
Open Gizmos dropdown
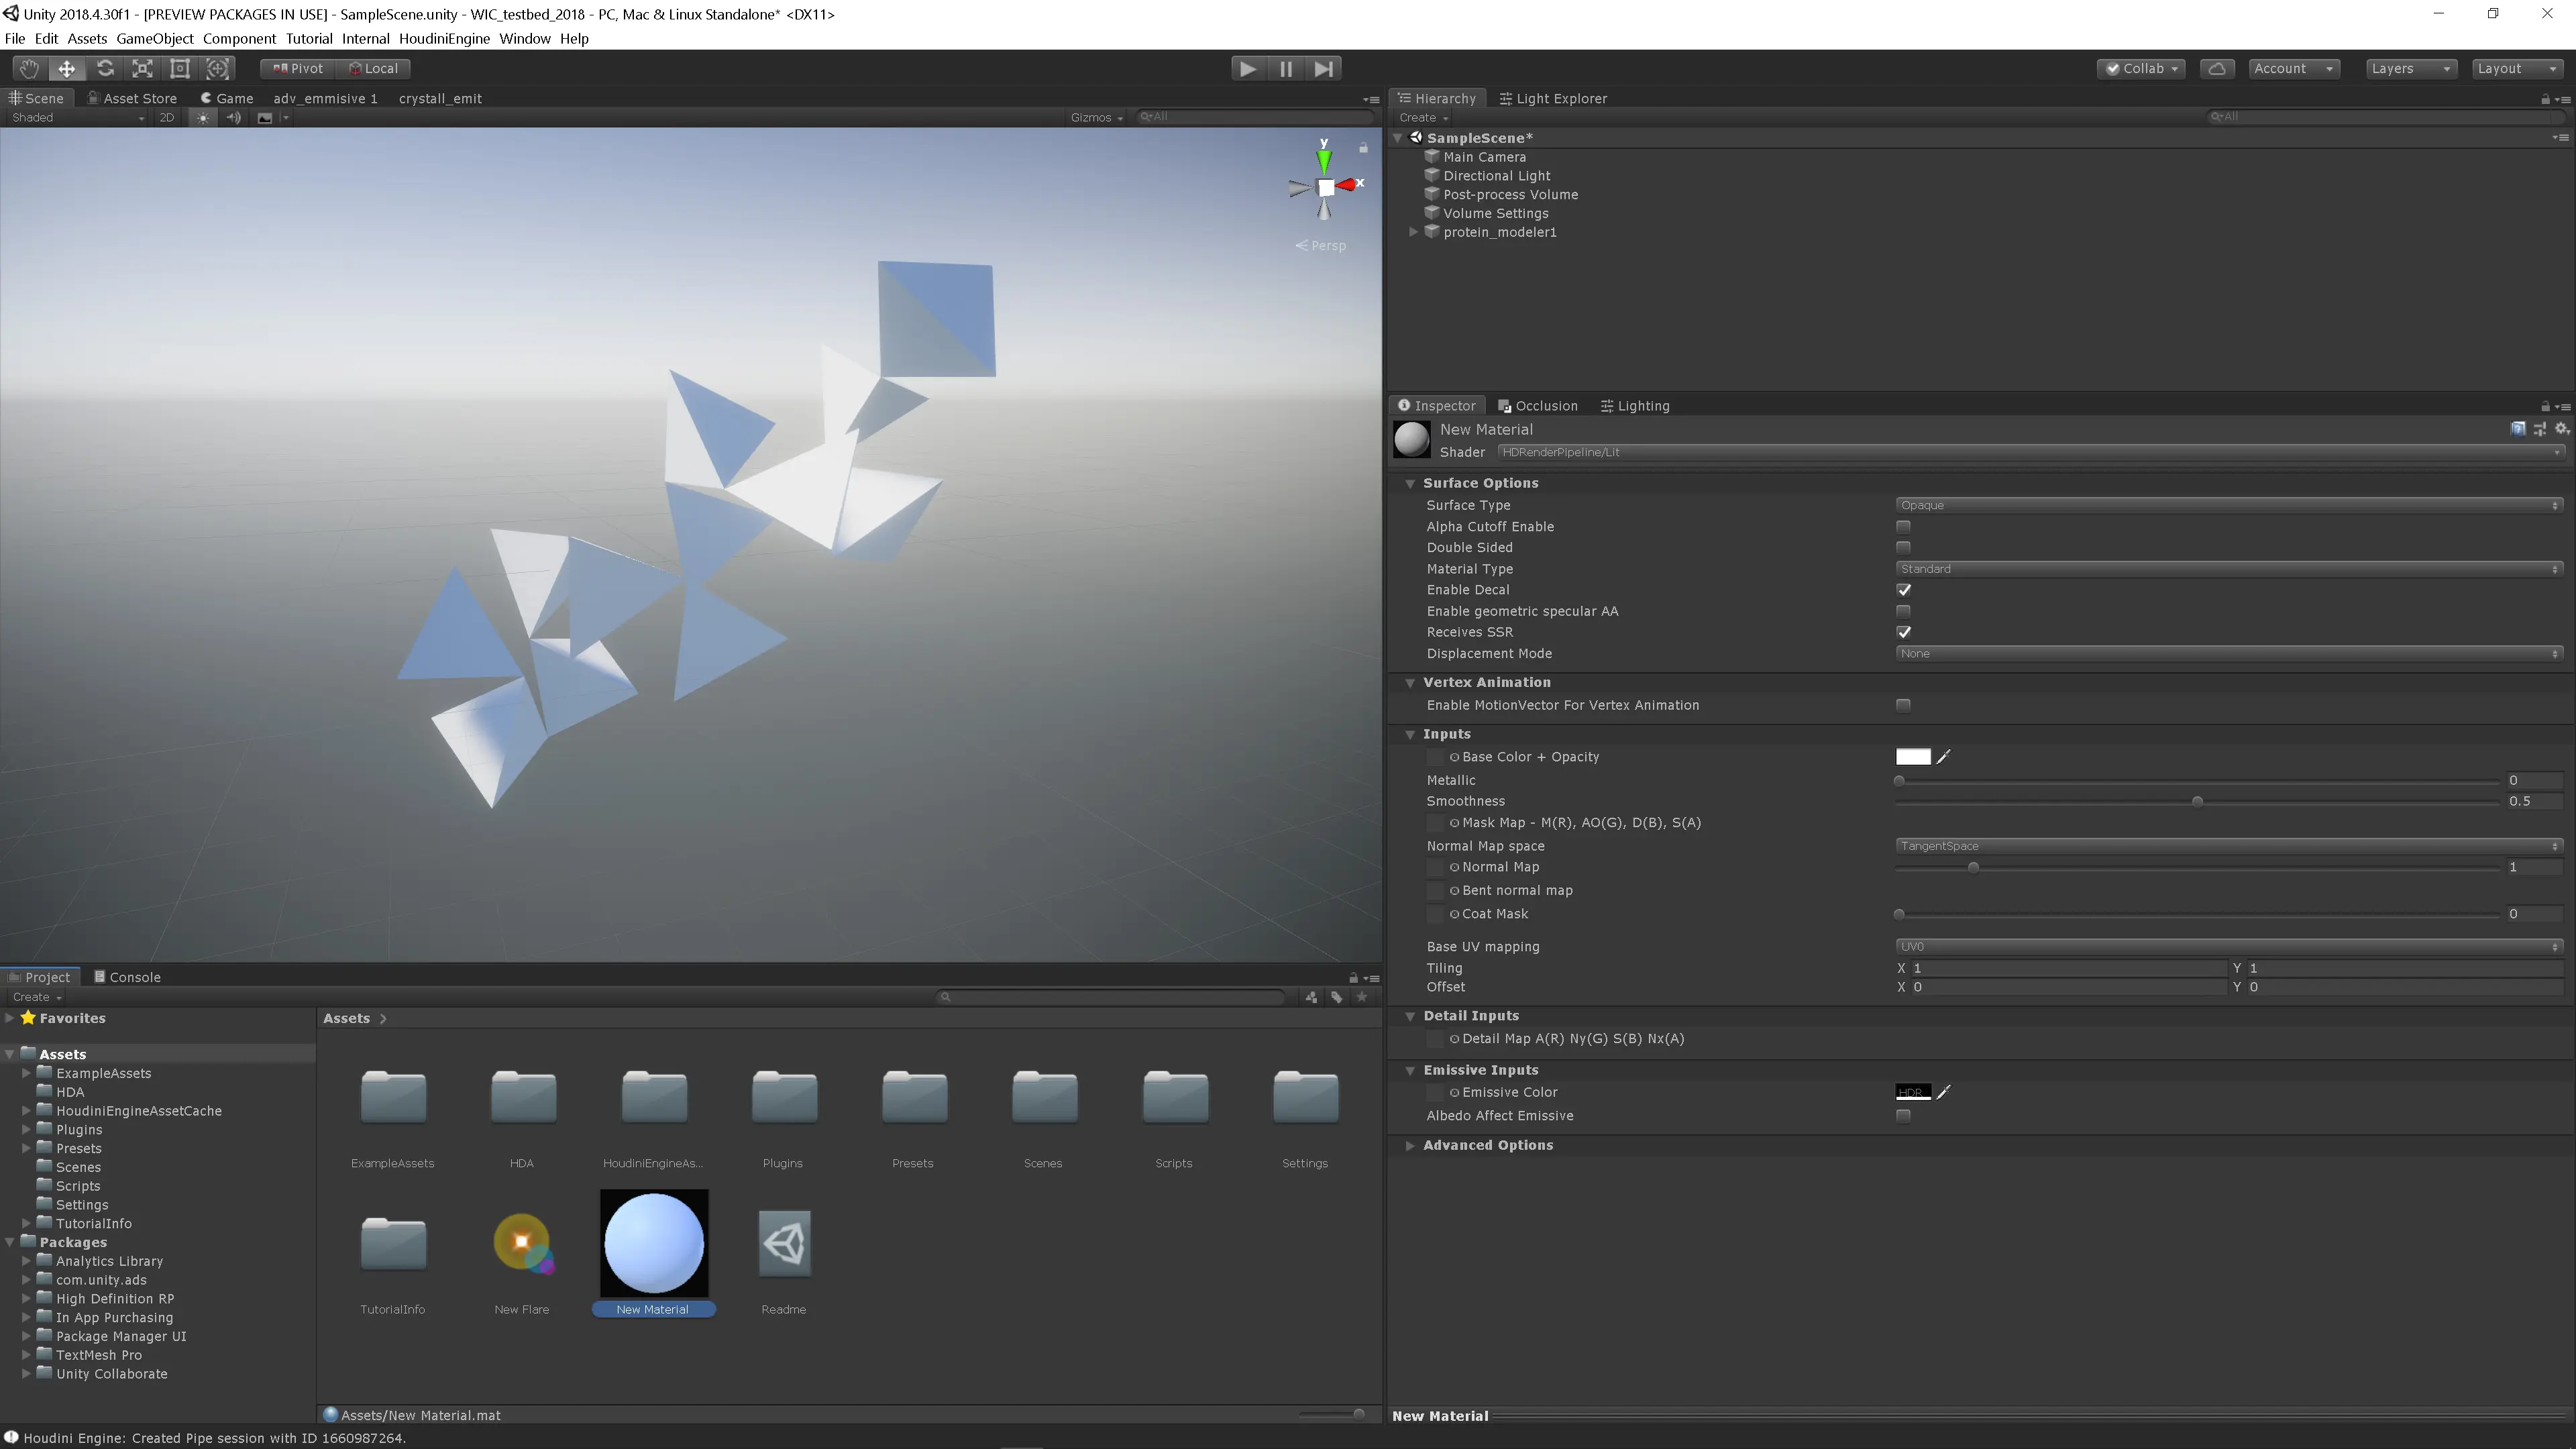(x=1096, y=117)
